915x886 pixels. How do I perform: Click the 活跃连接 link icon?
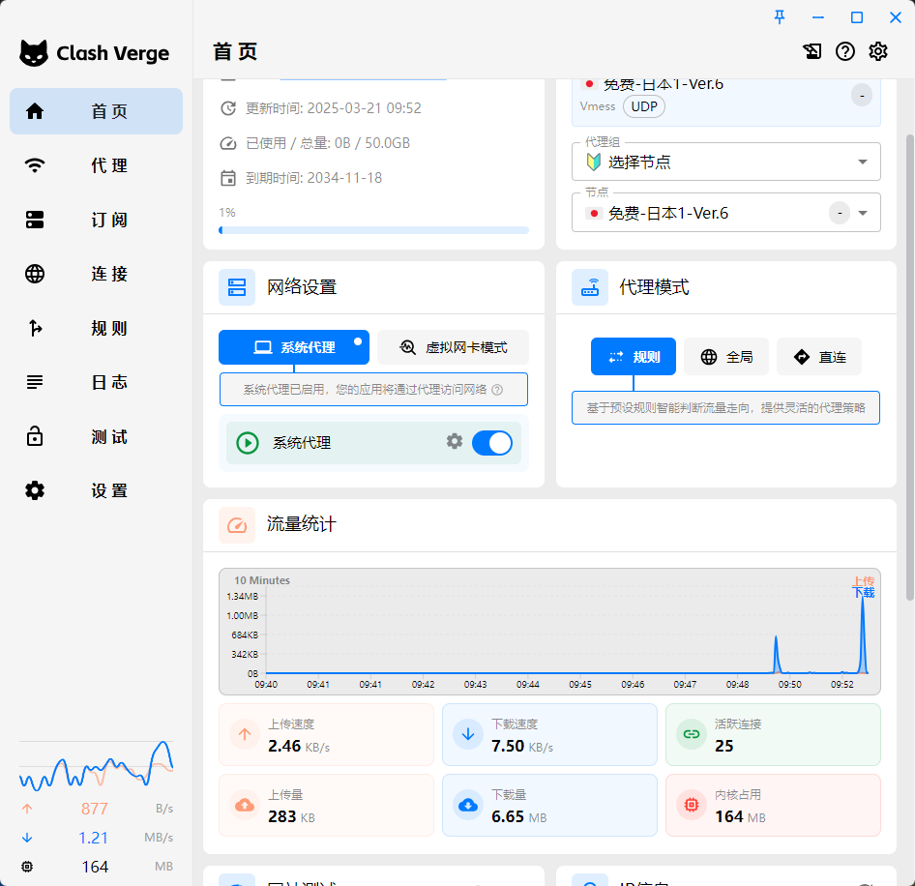[x=692, y=734]
